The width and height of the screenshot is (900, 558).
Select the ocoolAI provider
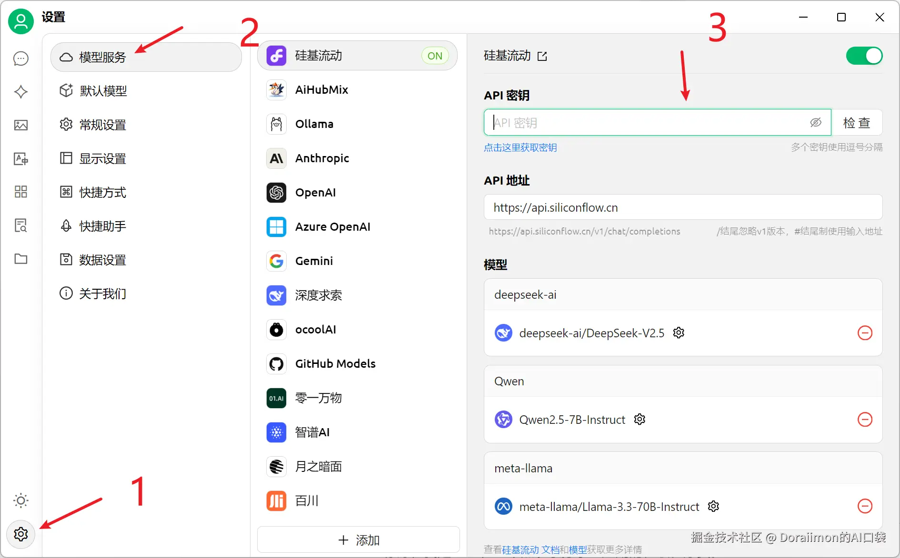pyautogui.click(x=357, y=330)
